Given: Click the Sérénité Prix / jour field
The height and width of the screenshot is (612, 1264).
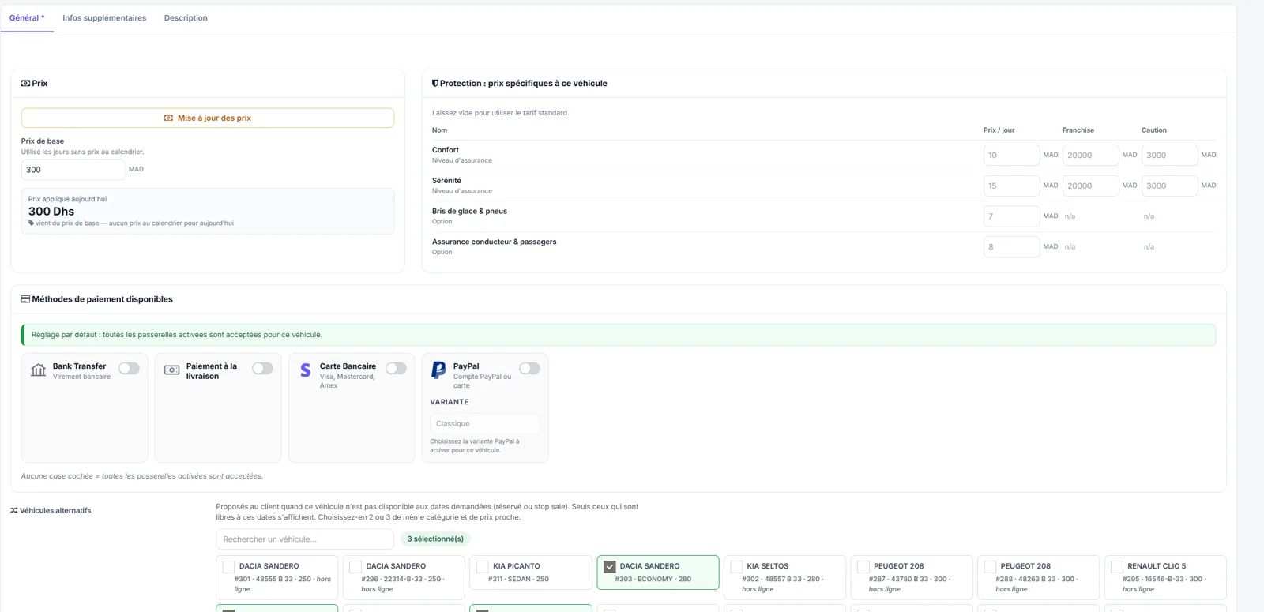Looking at the screenshot, I should click(x=1011, y=186).
